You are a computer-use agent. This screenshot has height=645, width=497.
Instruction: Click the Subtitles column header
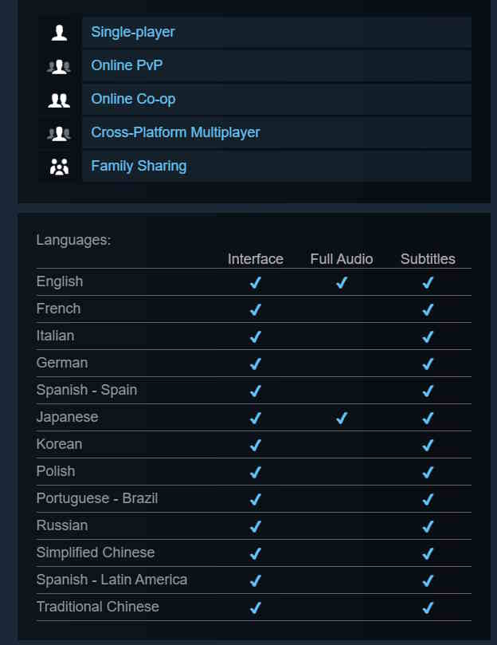tap(428, 259)
